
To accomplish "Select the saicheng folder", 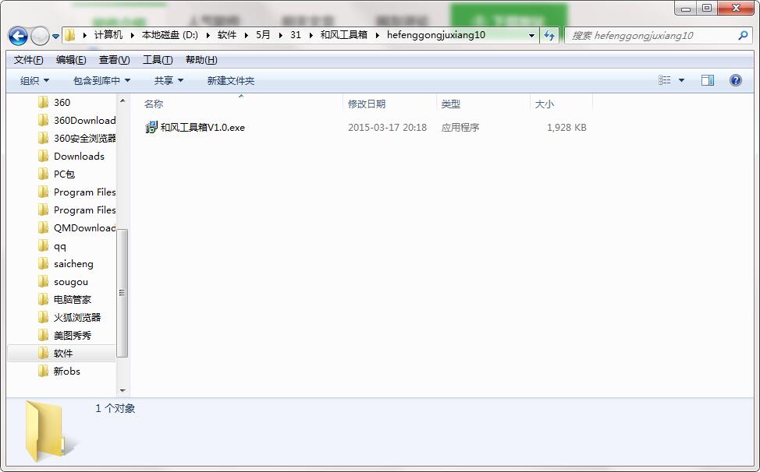I will 73,263.
